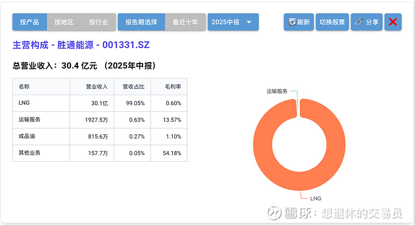Click the 毛利率 column header

tap(169, 86)
